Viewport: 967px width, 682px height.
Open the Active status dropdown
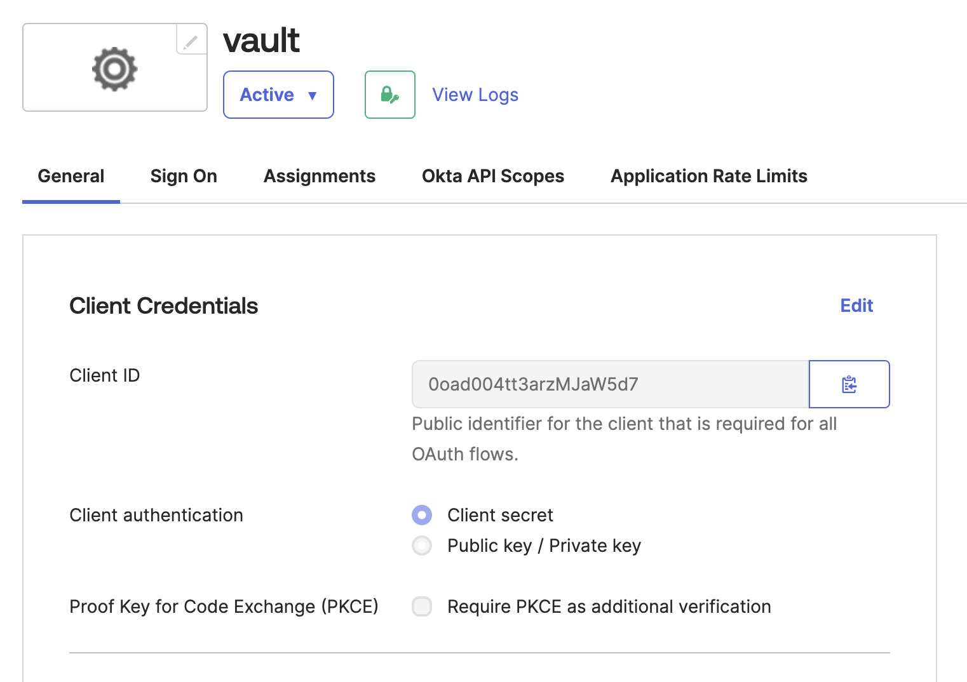pyautogui.click(x=278, y=95)
